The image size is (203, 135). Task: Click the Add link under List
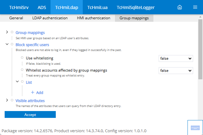coord(40,92)
